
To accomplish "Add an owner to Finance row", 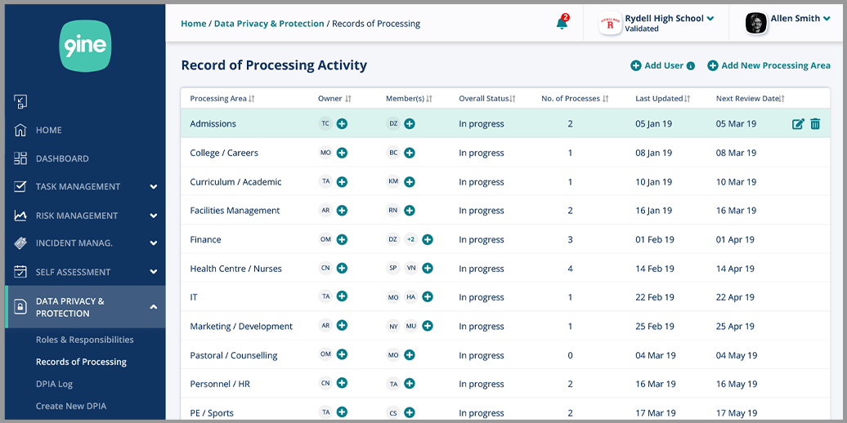I will pos(342,239).
